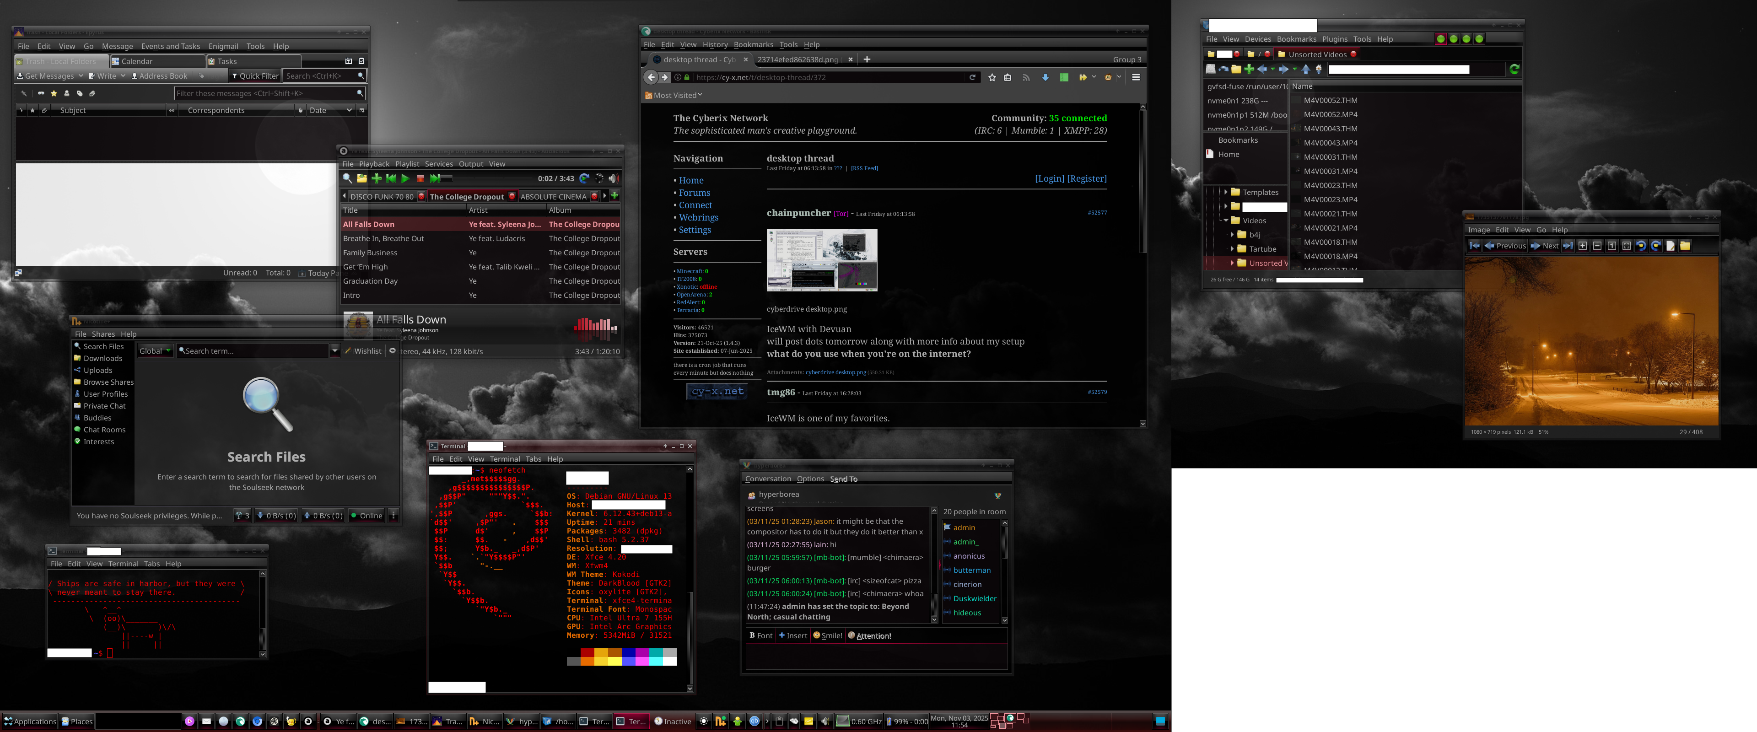1757x732 pixels.
Task: Open the search term history dropdown arrow
Action: click(x=334, y=351)
